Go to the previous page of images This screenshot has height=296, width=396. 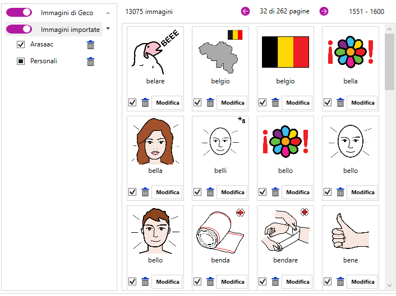pos(245,11)
